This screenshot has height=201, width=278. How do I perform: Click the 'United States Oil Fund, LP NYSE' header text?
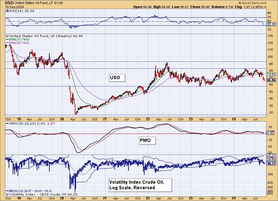click(x=39, y=3)
